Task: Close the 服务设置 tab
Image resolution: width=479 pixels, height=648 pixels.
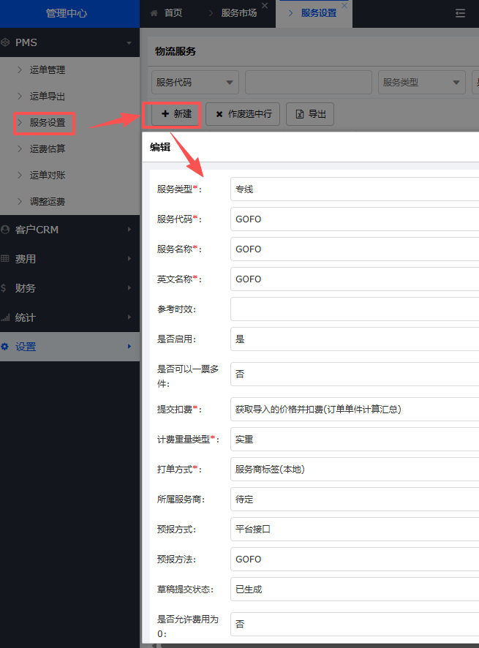Action: (344, 6)
